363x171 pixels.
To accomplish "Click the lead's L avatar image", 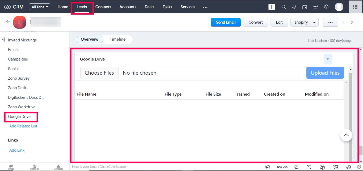I will 20,22.
